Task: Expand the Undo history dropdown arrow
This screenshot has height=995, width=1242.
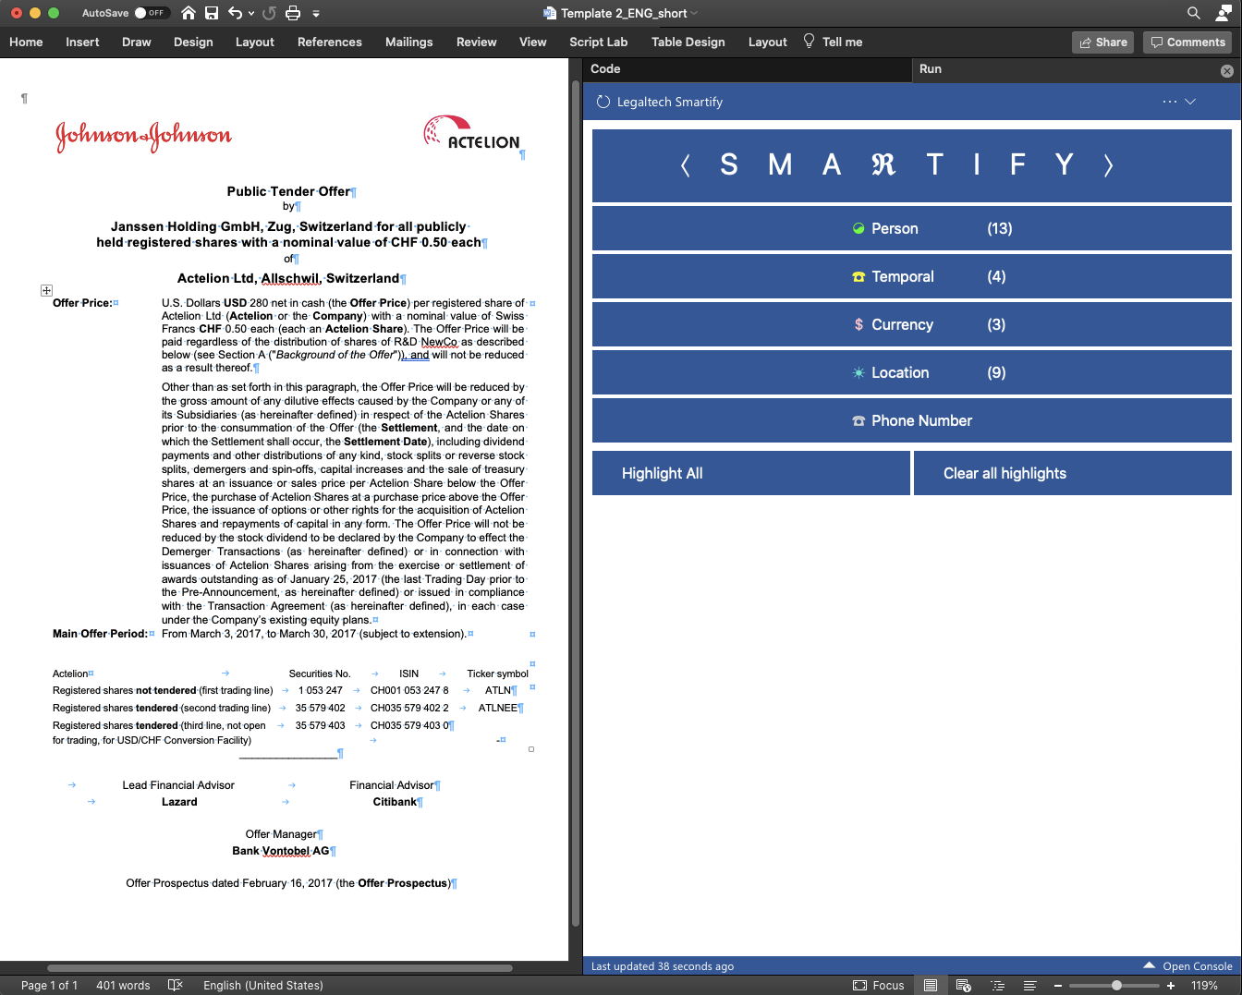Action: (x=251, y=13)
